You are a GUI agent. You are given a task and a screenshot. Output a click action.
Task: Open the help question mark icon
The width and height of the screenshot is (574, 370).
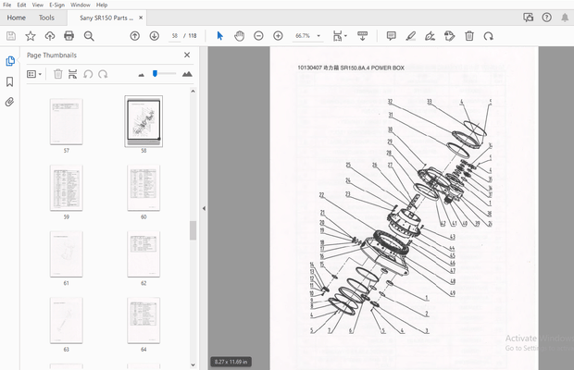tap(546, 18)
